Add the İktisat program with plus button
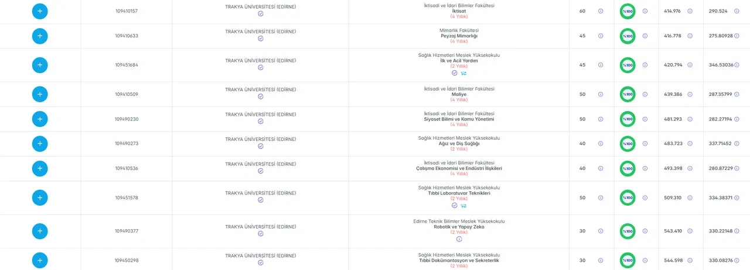Screen dimensions: 750x270 coord(40,11)
